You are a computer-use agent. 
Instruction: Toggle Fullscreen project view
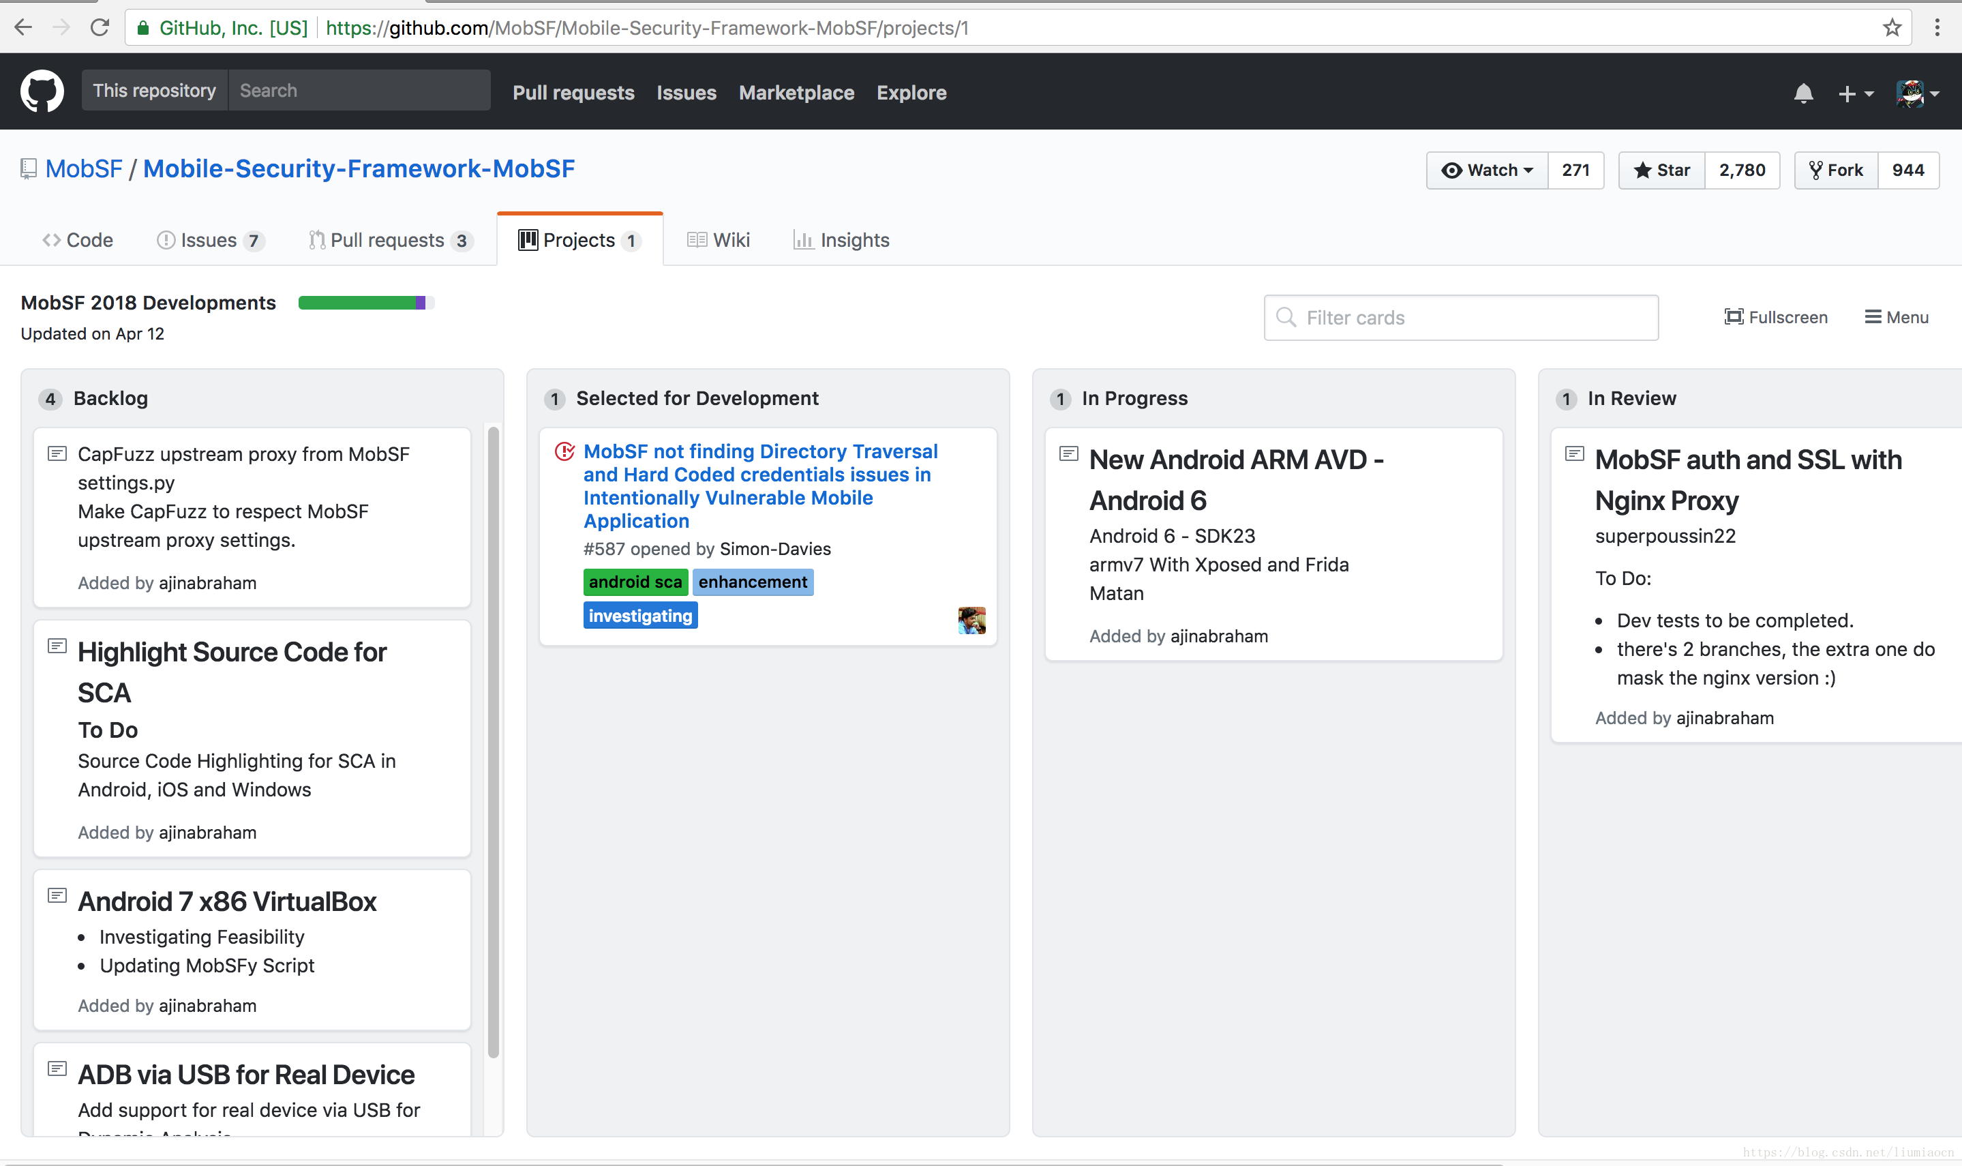click(1776, 316)
